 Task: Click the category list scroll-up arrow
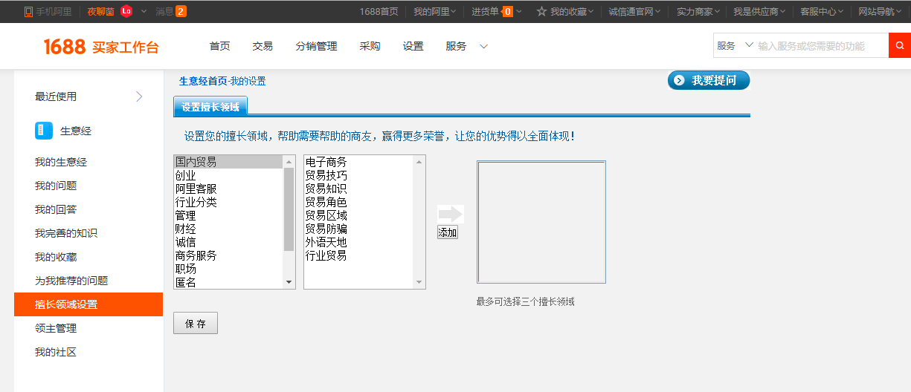point(289,161)
